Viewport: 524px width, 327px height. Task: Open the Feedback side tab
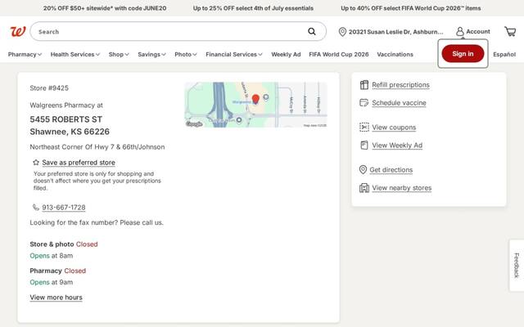[x=517, y=265]
